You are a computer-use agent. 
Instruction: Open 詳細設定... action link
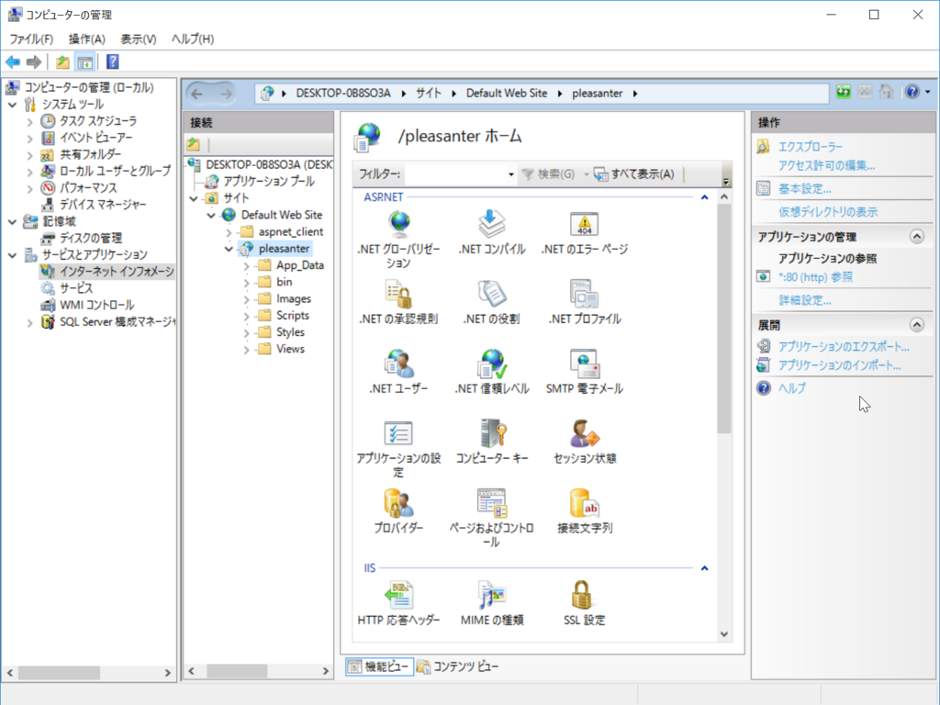pyautogui.click(x=804, y=300)
